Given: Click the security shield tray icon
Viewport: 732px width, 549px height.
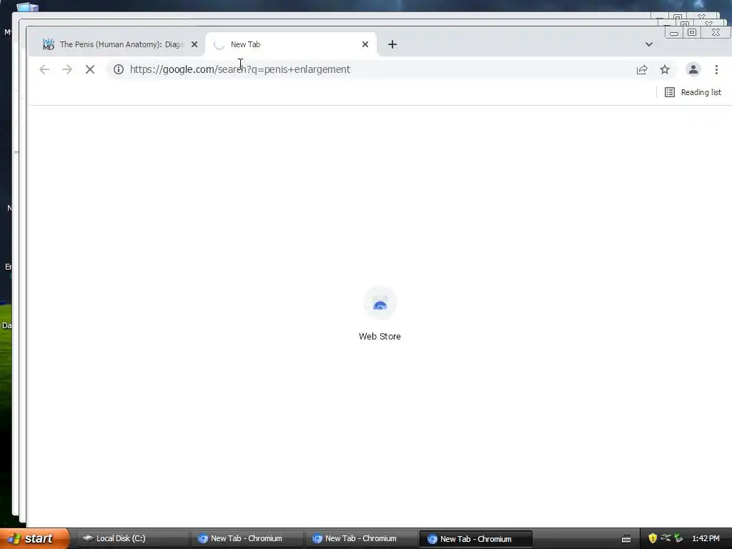Looking at the screenshot, I should [653, 538].
